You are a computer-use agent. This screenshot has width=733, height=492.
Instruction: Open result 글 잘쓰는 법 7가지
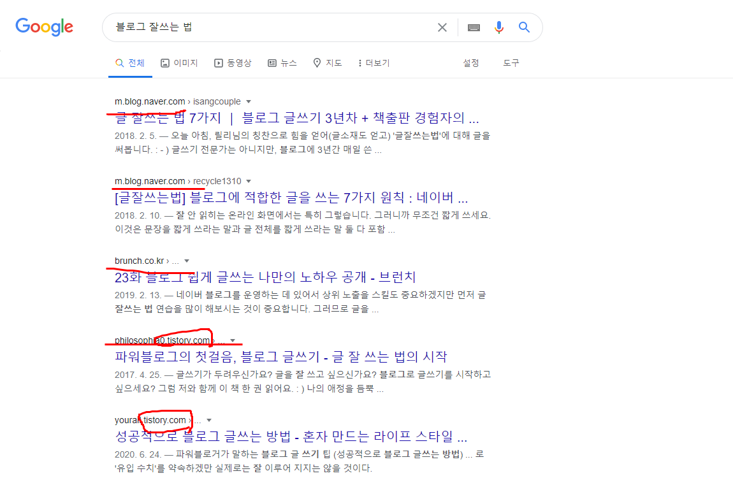[297, 118]
